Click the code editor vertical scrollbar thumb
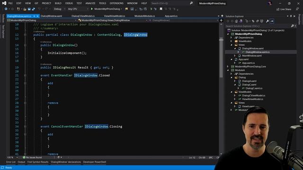Screen dimensions: 303x170 [x=221, y=58]
